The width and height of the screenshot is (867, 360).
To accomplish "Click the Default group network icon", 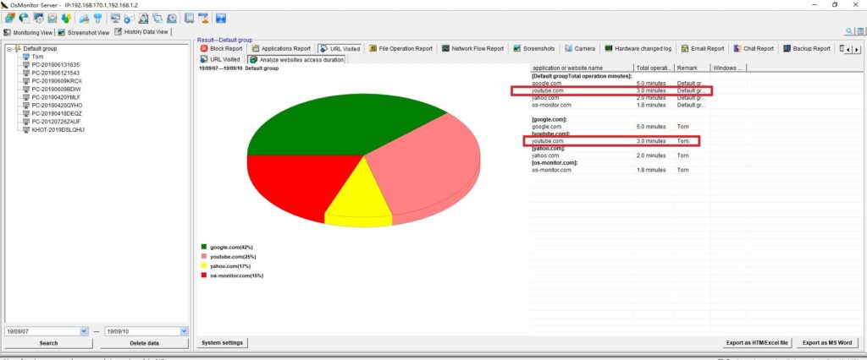I will click(18, 48).
